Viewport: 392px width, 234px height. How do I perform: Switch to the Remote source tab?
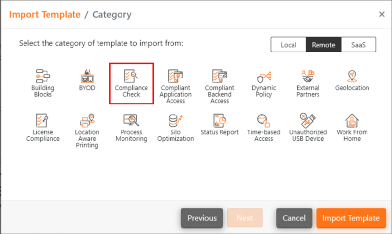point(323,45)
